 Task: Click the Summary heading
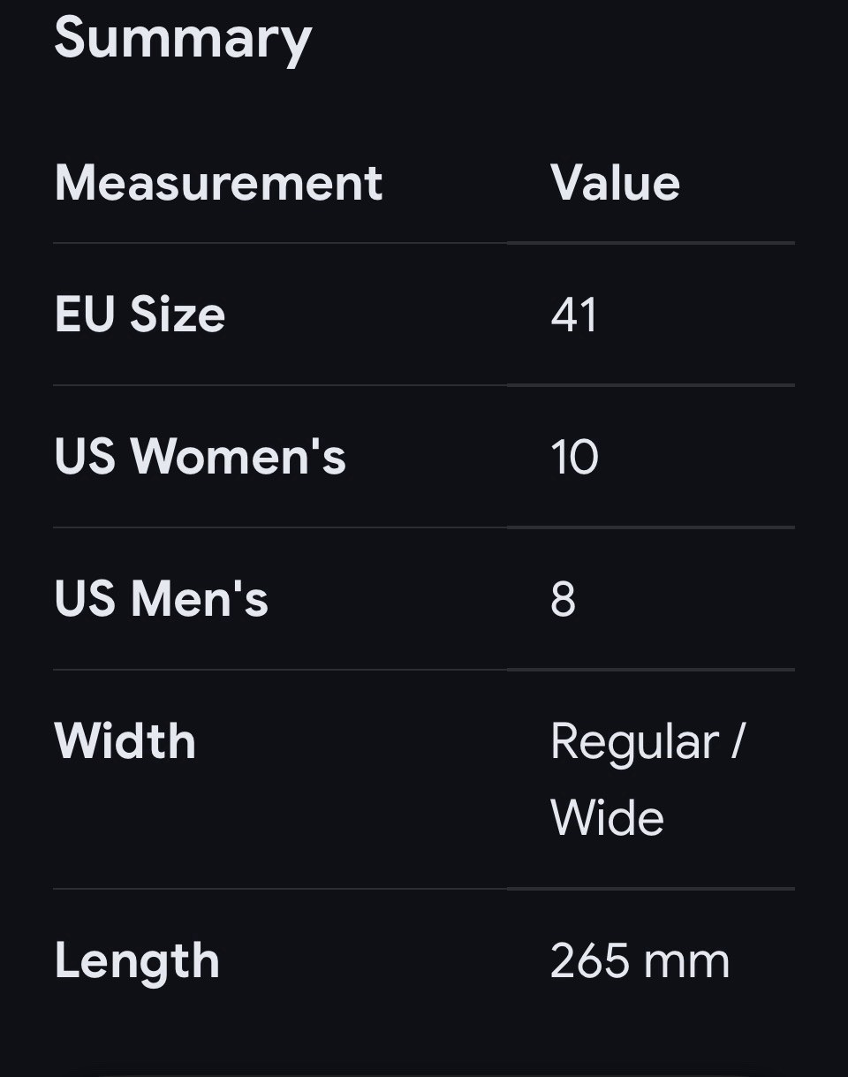(183, 40)
